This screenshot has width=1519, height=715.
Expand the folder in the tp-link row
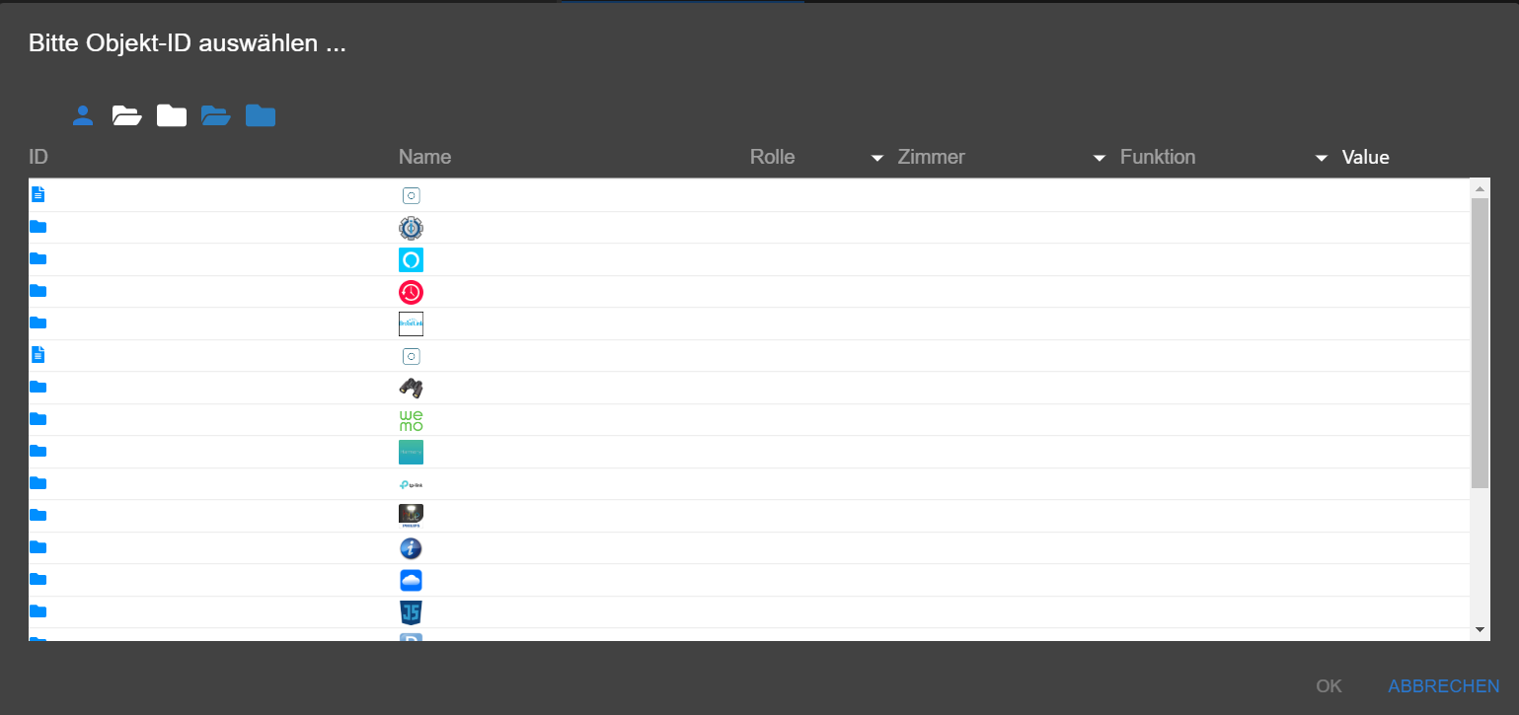pyautogui.click(x=38, y=483)
